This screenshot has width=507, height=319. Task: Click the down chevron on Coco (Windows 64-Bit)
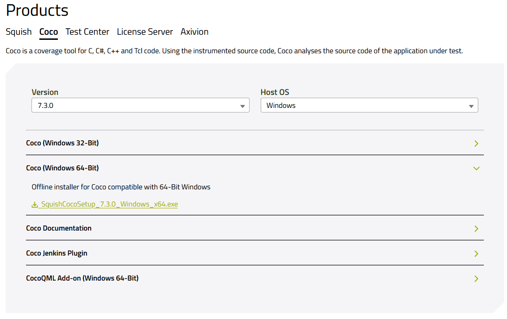coord(476,169)
